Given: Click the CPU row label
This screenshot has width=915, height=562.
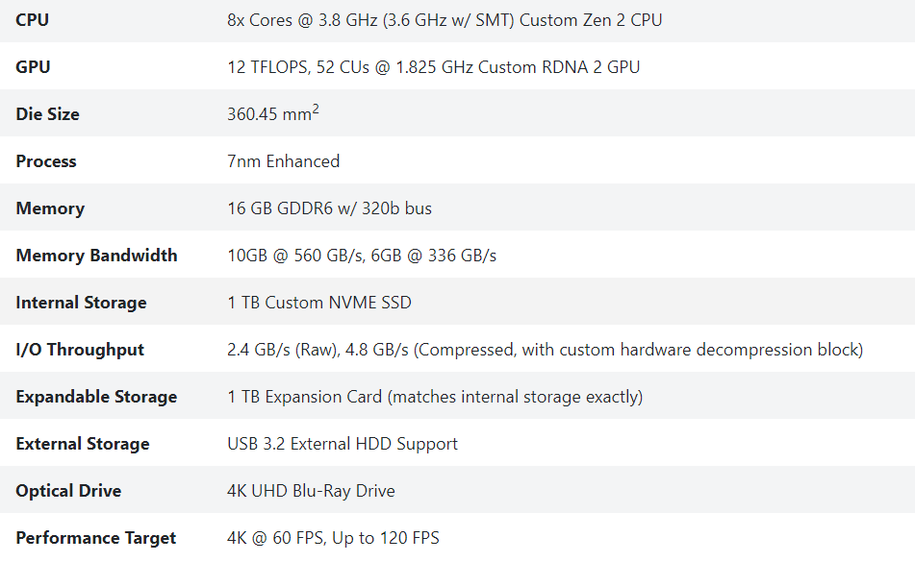Looking at the screenshot, I should point(32,20).
